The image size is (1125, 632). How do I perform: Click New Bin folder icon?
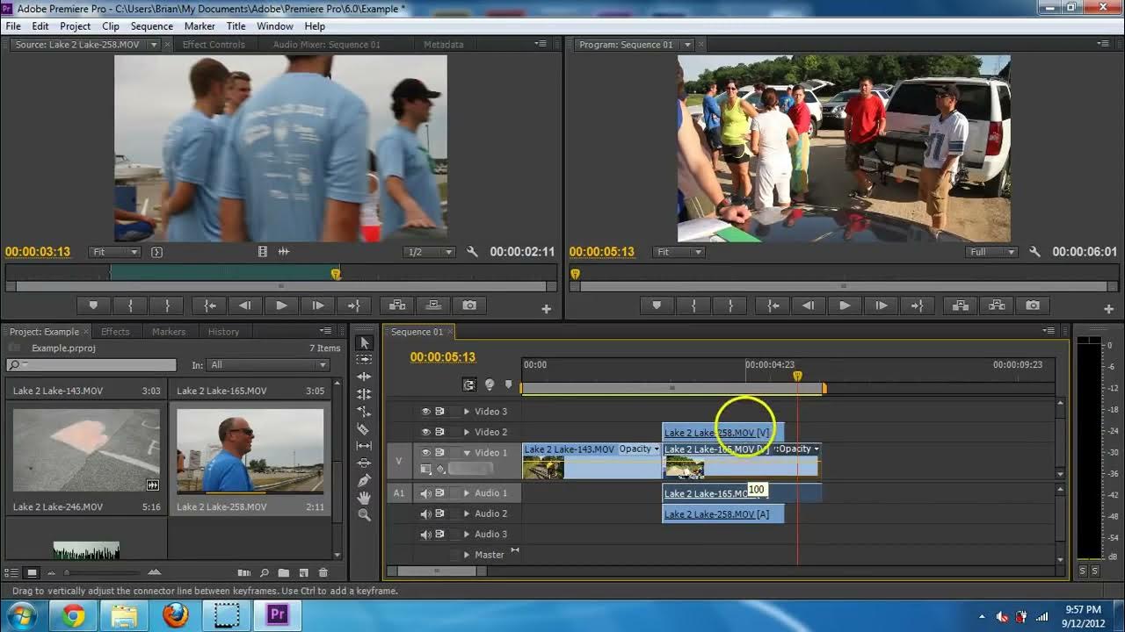pyautogui.click(x=283, y=573)
